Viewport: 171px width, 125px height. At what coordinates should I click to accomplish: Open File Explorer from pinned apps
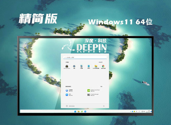(96, 67)
